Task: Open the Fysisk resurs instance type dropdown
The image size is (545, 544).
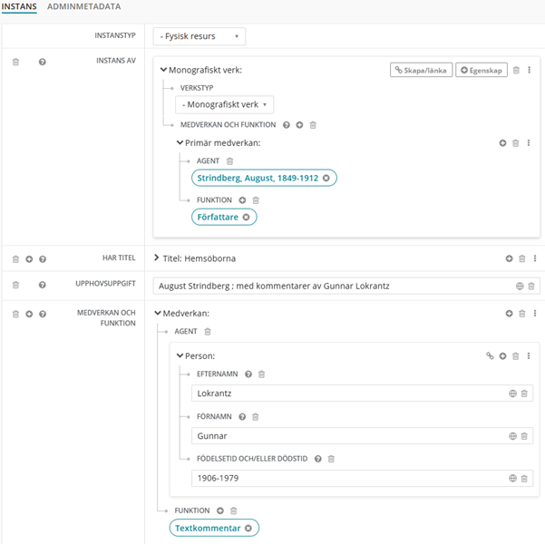Action: (200, 36)
